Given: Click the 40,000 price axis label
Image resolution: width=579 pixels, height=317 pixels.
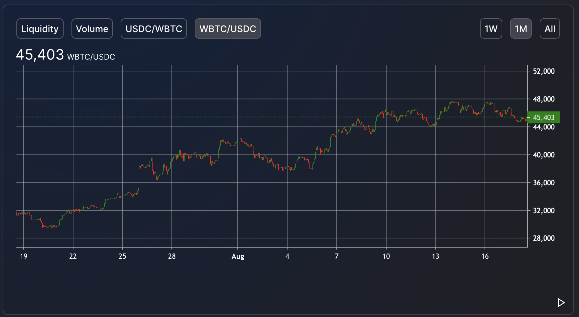Looking at the screenshot, I should click(544, 155).
